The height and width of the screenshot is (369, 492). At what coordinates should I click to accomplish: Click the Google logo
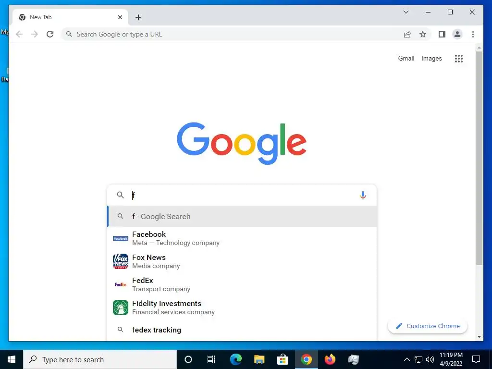coord(242,143)
